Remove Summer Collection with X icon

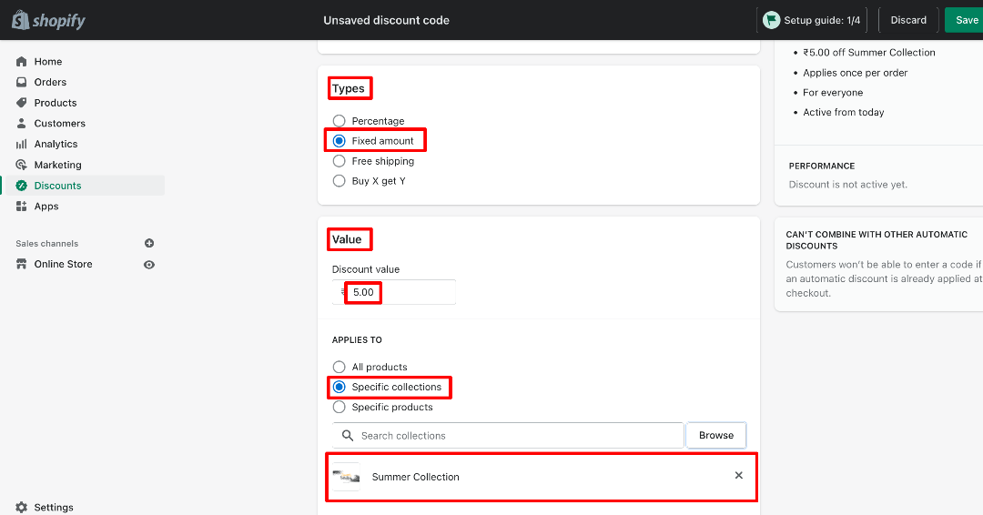coord(738,476)
